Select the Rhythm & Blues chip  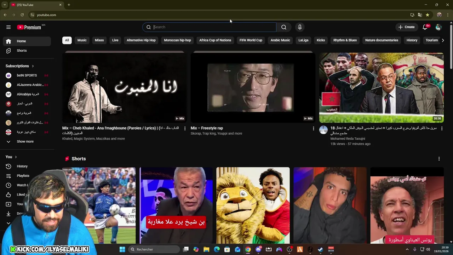345,40
